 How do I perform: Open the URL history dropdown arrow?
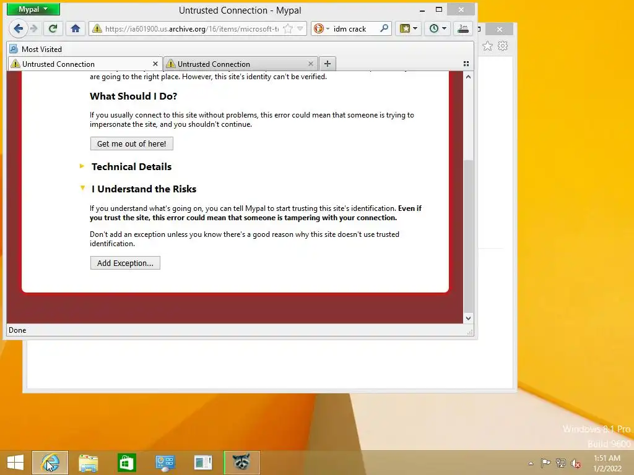pos(300,28)
